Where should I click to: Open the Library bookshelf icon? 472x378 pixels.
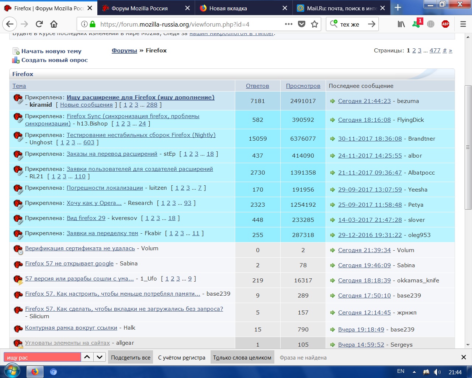click(401, 24)
